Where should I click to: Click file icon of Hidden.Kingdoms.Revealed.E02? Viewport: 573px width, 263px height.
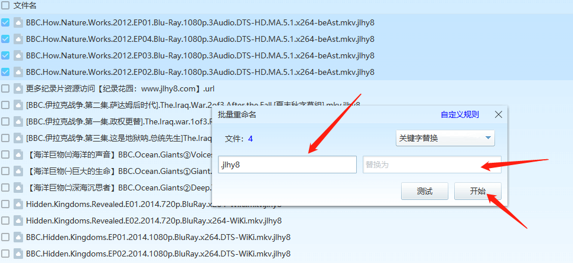[18, 221]
